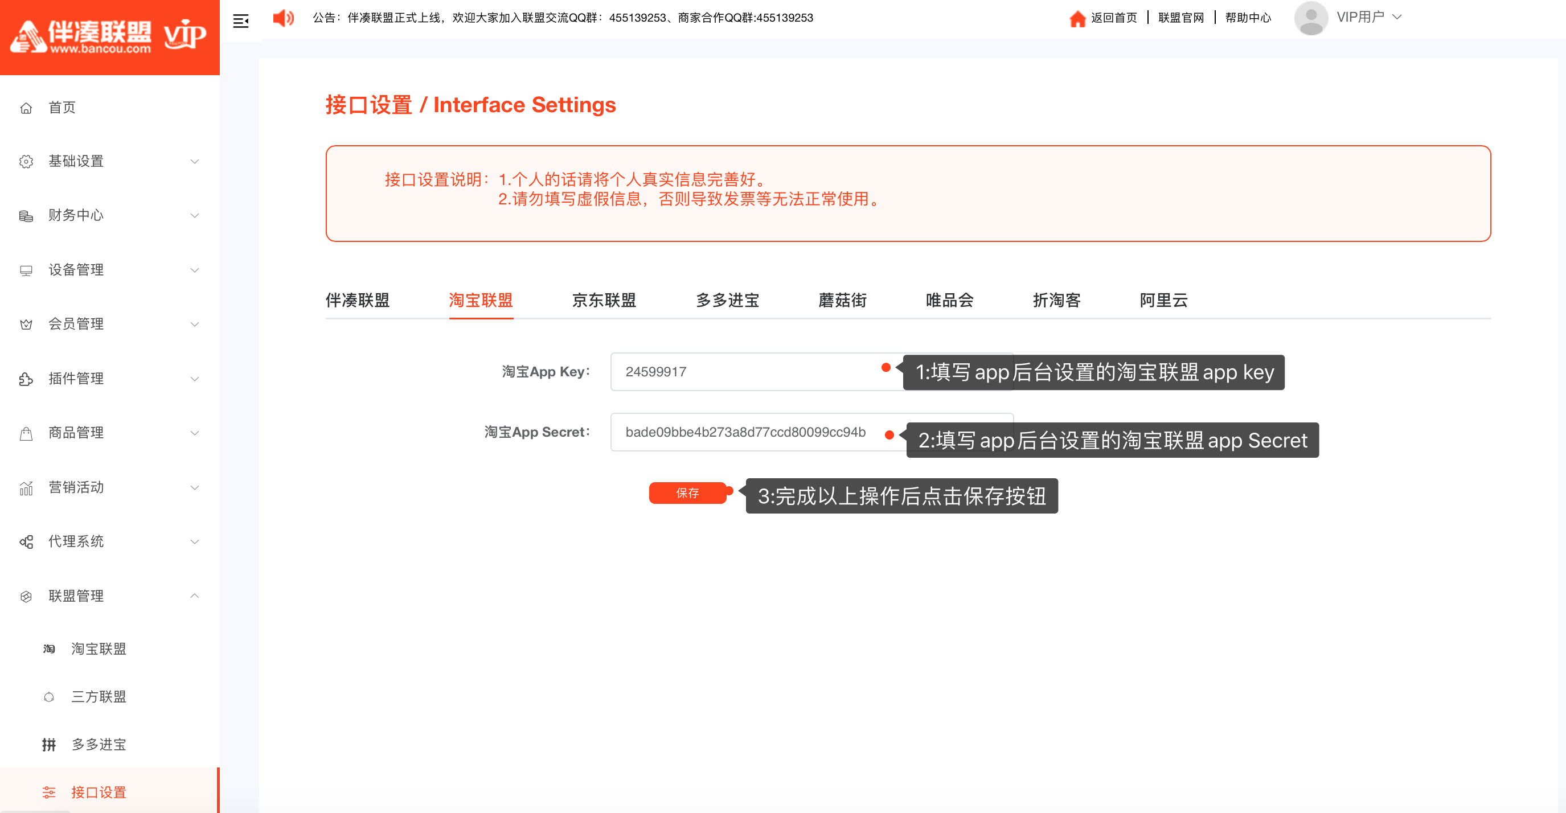The width and height of the screenshot is (1566, 813).
Task: Click the VIP用户 username text
Action: [x=1360, y=18]
